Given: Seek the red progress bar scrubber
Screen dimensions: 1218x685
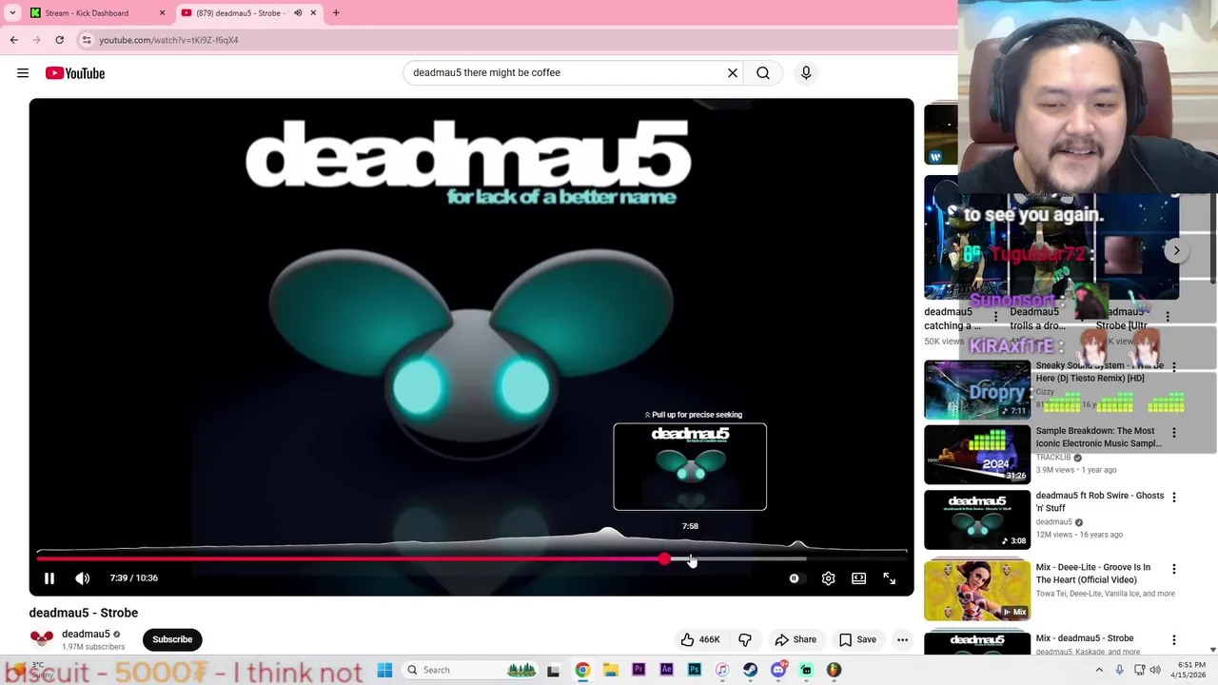Looking at the screenshot, I should [x=664, y=559].
